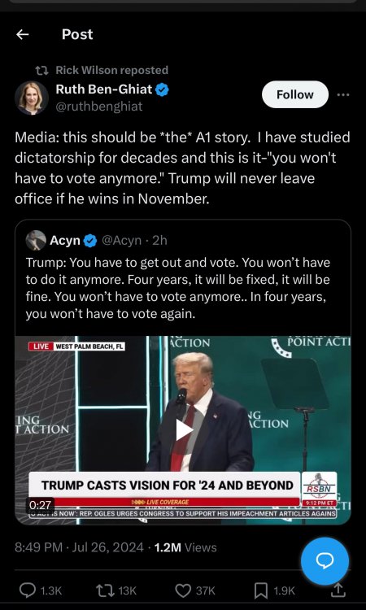Play the embedded Trump video
Screen dimensions: 366x610
pyautogui.click(x=183, y=430)
